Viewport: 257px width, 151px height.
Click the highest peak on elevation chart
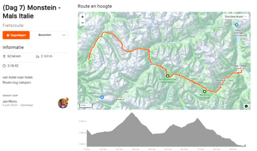click(x=131, y=113)
